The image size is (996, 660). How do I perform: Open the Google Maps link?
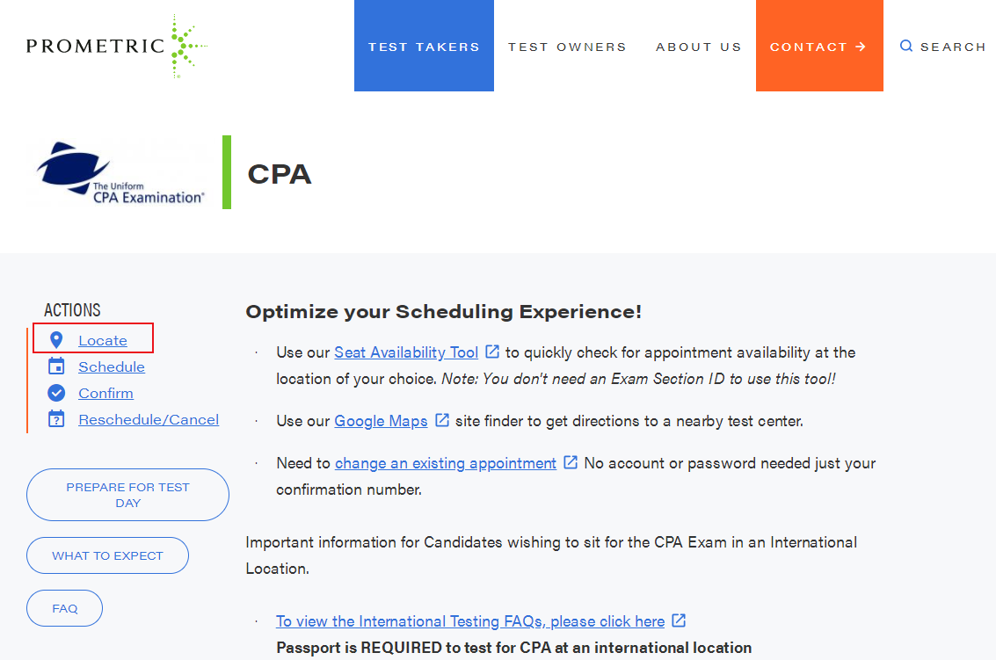[381, 421]
